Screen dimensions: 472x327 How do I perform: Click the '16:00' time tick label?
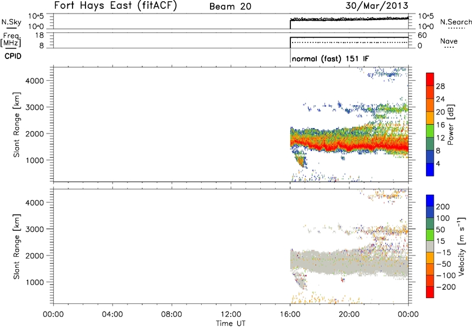coord(290,315)
